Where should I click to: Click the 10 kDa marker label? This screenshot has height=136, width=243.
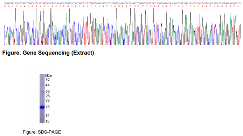[x=47, y=121]
